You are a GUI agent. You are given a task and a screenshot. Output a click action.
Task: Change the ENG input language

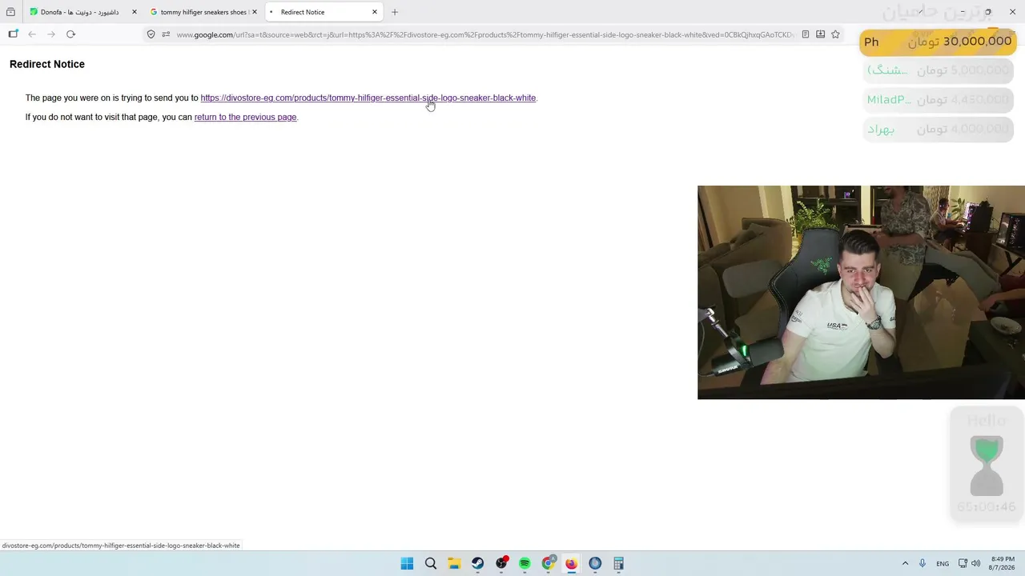point(943,563)
